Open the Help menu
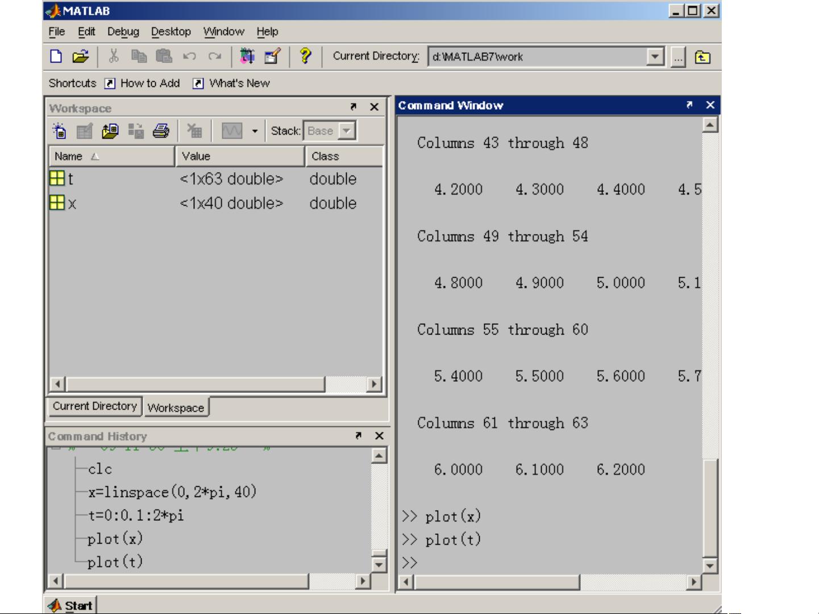Image resolution: width=819 pixels, height=614 pixels. (x=267, y=32)
